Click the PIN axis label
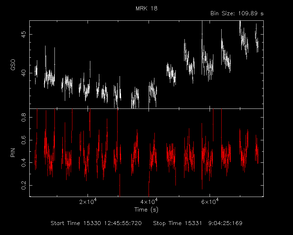Image resolution: width=293 pixels, height=235 pixels. point(13,152)
